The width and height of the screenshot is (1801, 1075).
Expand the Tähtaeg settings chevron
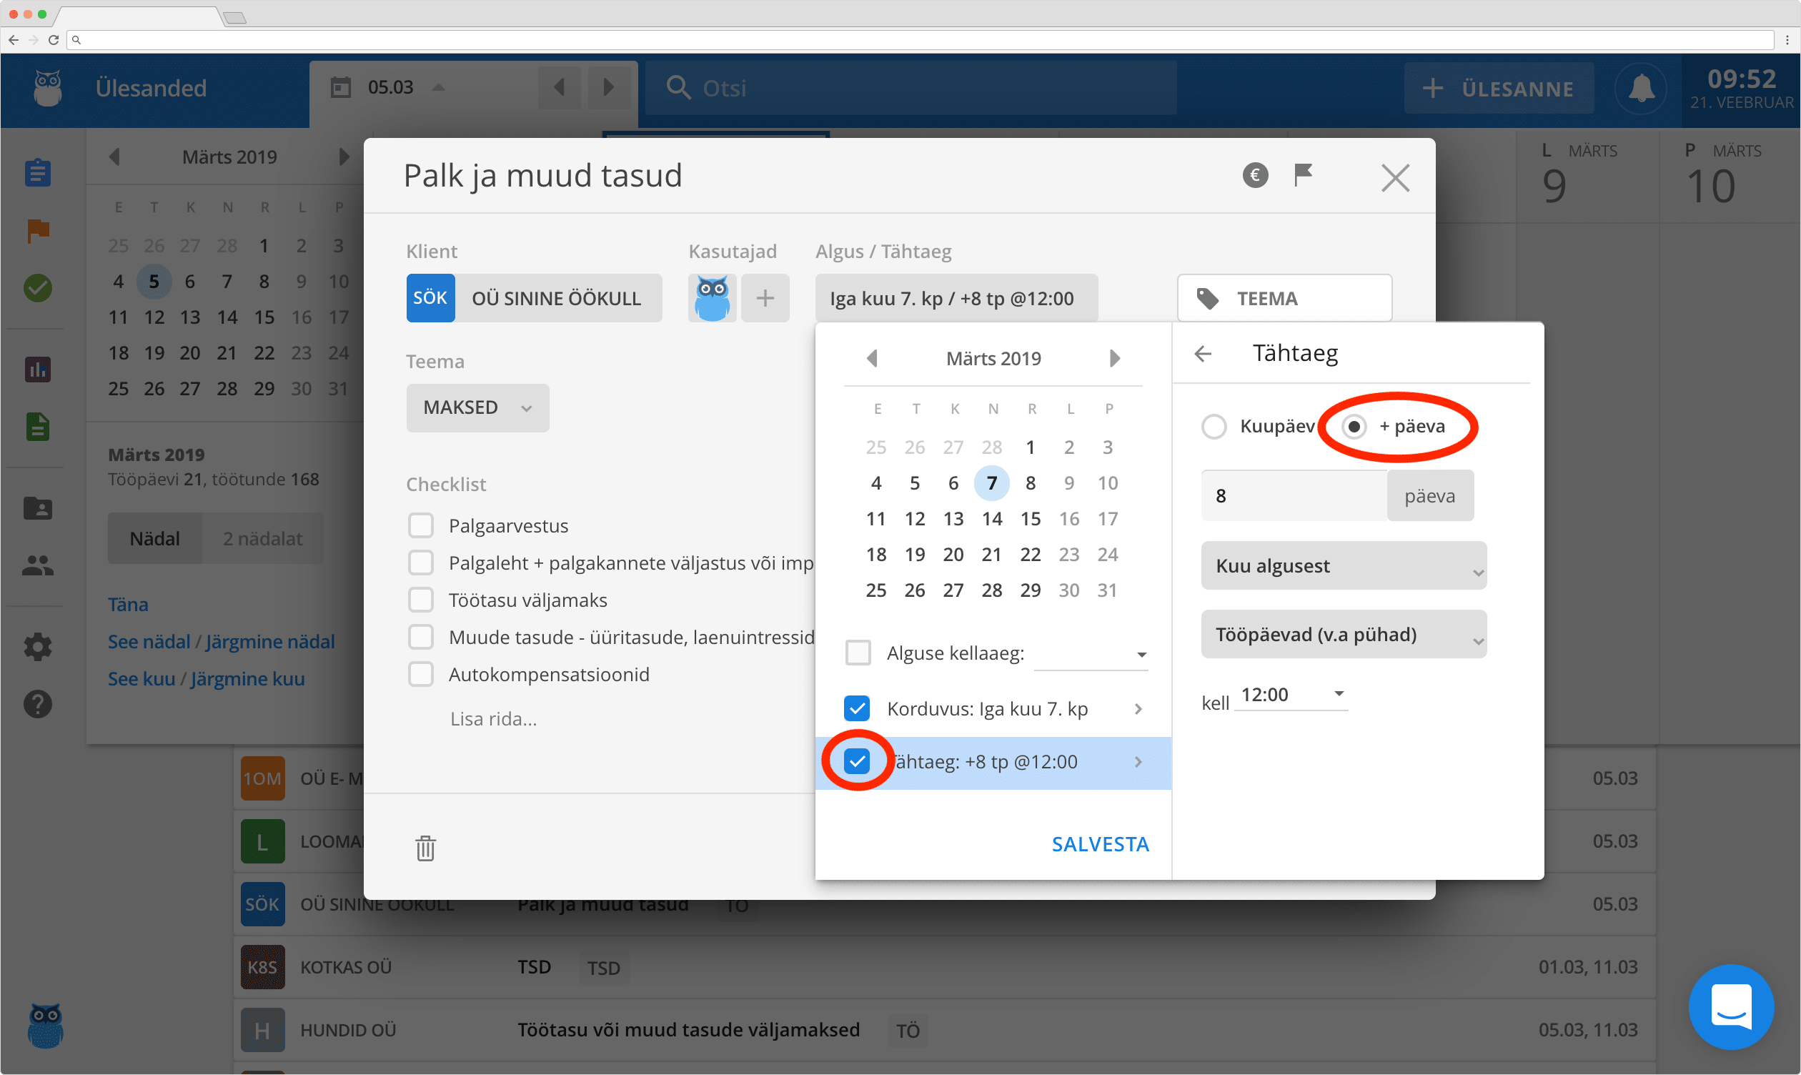pyautogui.click(x=1138, y=761)
